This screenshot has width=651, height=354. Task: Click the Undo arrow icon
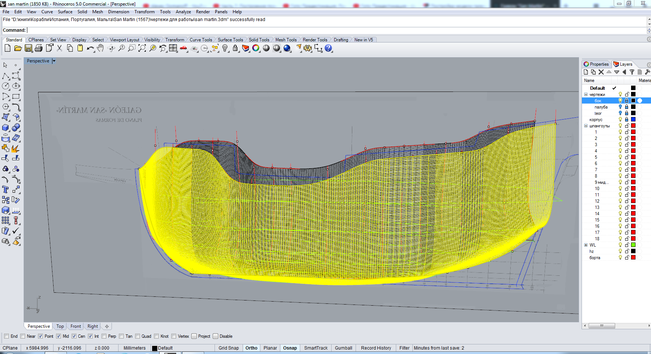[x=90, y=48]
